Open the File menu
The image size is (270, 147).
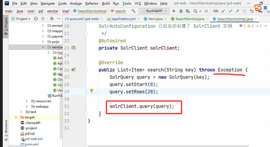[x=15, y=3]
